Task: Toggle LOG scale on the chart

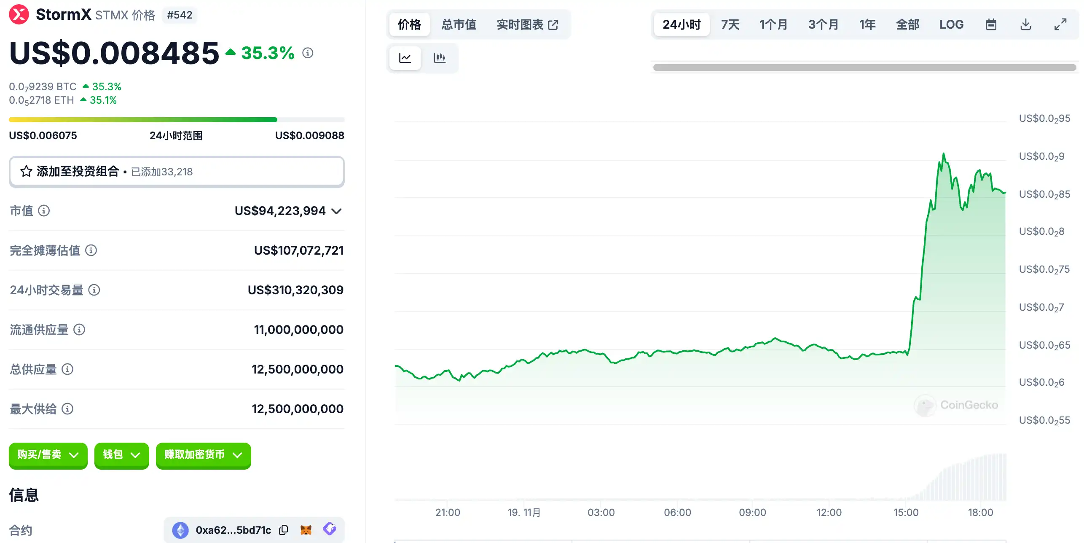Action: 951,24
